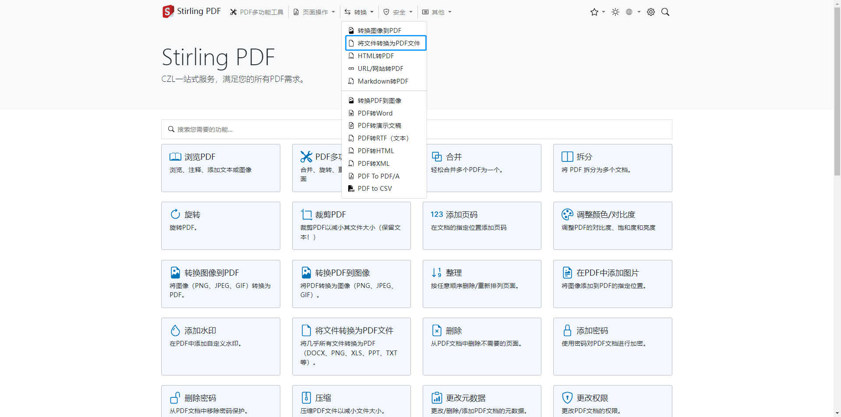This screenshot has height=417, width=841.
Task: Click the 旋转 rotate arrow icon
Action: pyautogui.click(x=175, y=214)
